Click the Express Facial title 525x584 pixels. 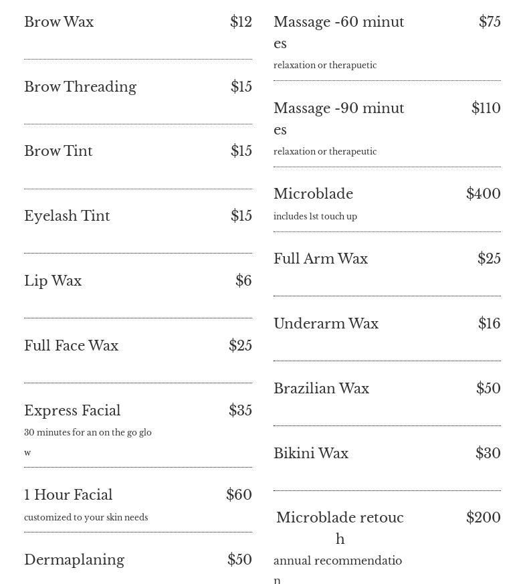coord(72,411)
